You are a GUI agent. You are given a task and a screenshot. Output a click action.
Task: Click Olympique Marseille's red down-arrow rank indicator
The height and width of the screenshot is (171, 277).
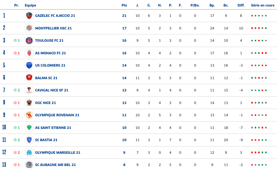15,152
